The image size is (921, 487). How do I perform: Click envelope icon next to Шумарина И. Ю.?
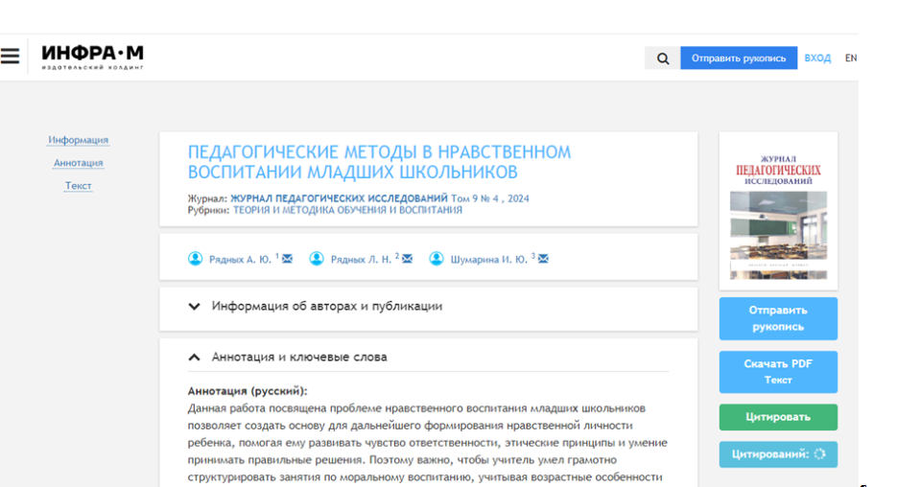[543, 259]
